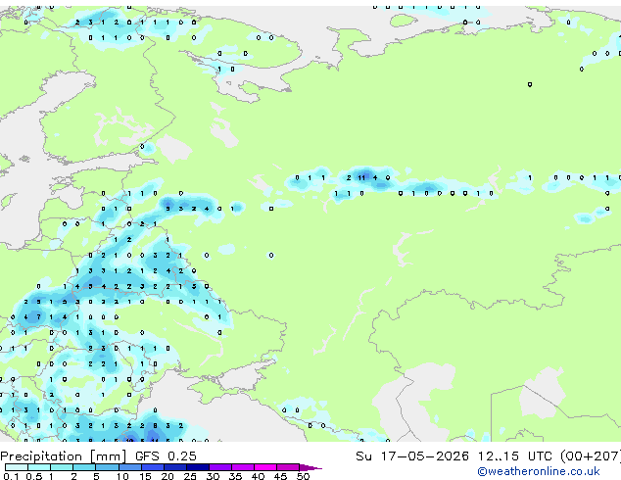Image resolution: width=621 pixels, height=480 pixels.
Task: Click the legend label '30'
Action: [213, 476]
